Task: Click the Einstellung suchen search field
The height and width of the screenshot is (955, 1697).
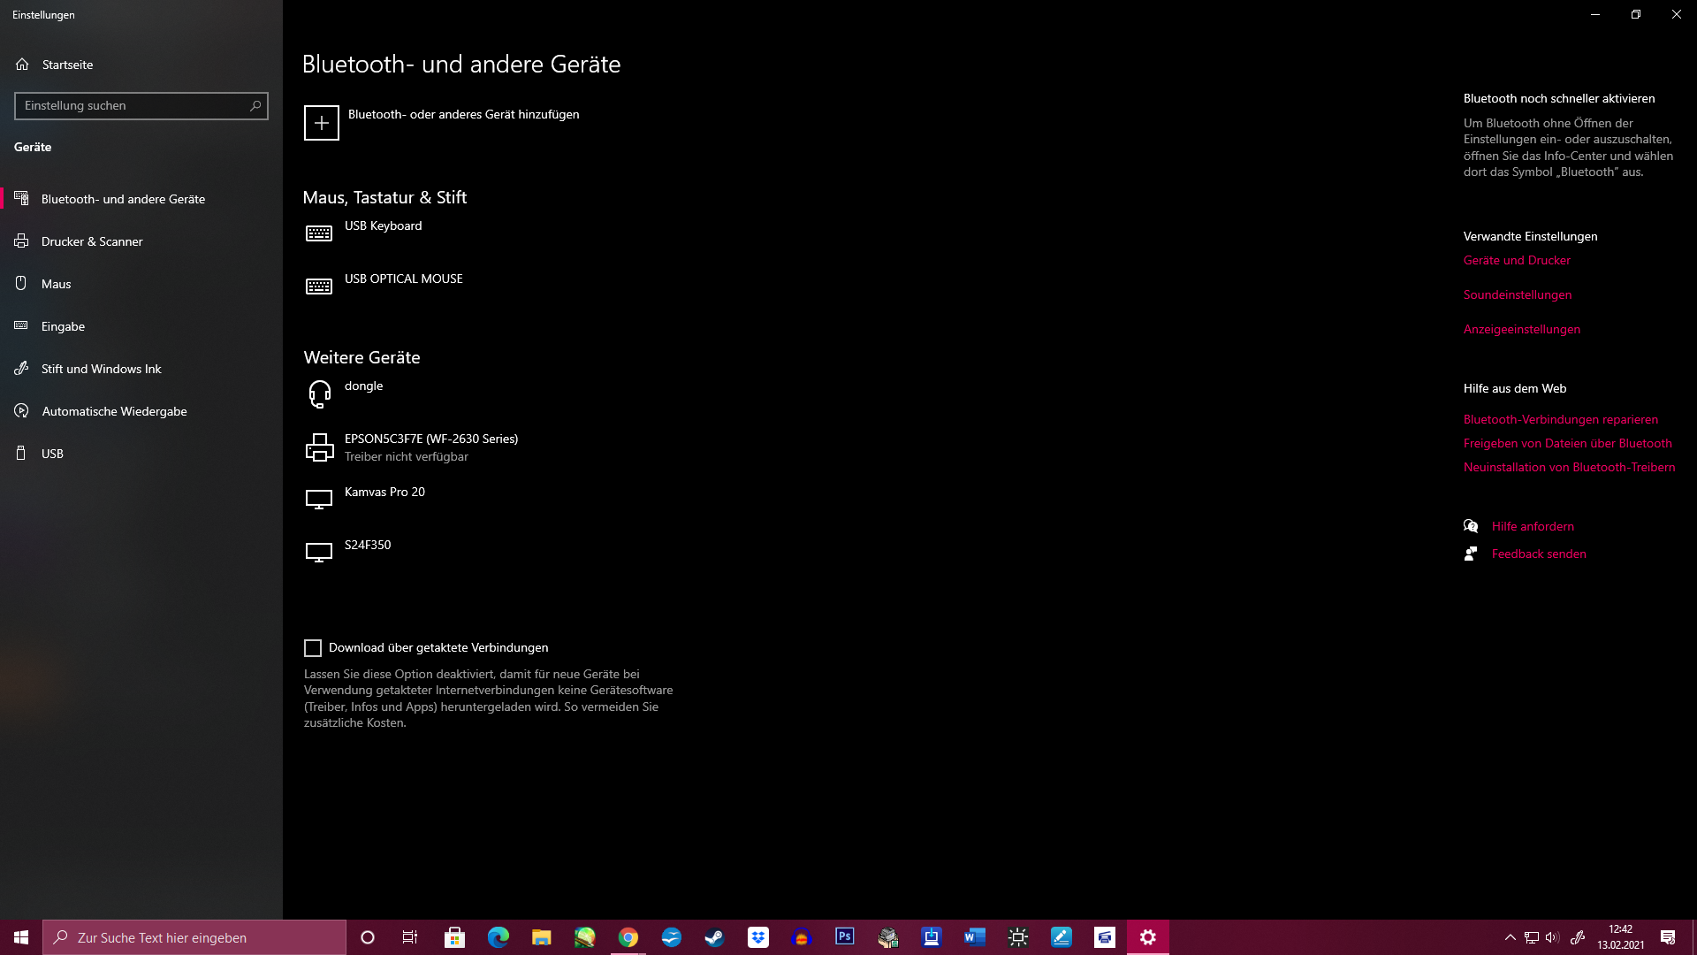Action: 141,105
